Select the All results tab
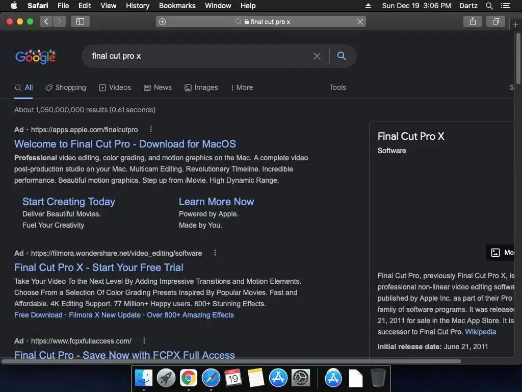 pyautogui.click(x=23, y=87)
